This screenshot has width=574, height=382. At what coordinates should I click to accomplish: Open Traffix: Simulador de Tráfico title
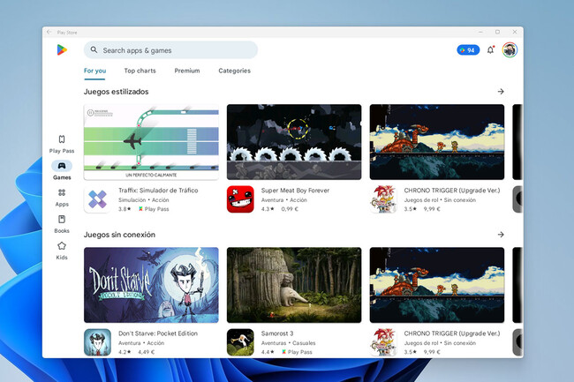click(x=158, y=191)
